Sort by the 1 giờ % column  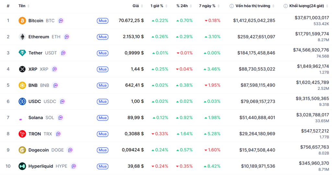(159, 6)
